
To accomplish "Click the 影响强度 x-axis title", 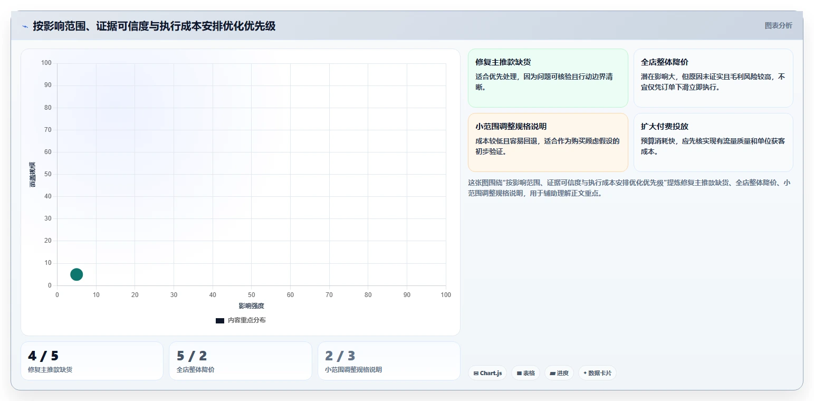I will [x=251, y=306].
